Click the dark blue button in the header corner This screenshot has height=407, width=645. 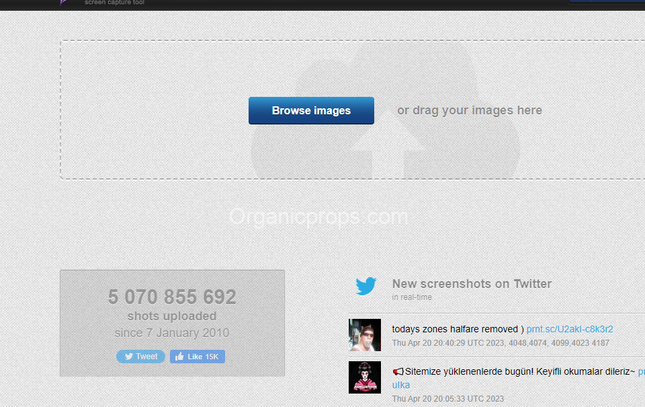[x=606, y=2]
